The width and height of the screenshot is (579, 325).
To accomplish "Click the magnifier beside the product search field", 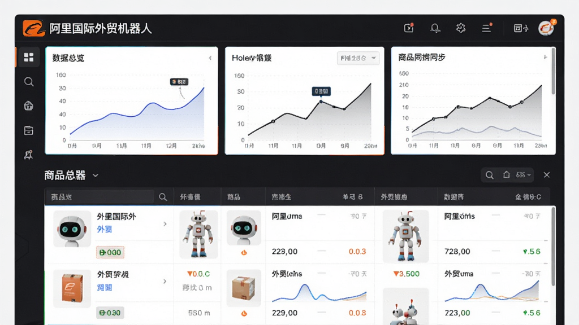I will pyautogui.click(x=163, y=197).
